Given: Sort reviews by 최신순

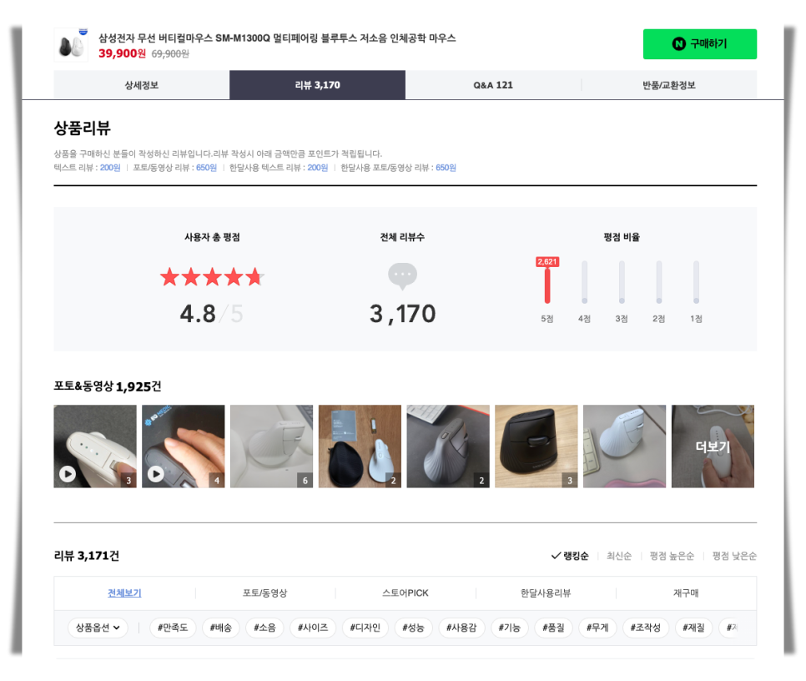Looking at the screenshot, I should (x=619, y=556).
